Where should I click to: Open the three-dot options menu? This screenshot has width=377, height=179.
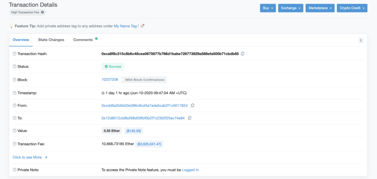[361, 41]
